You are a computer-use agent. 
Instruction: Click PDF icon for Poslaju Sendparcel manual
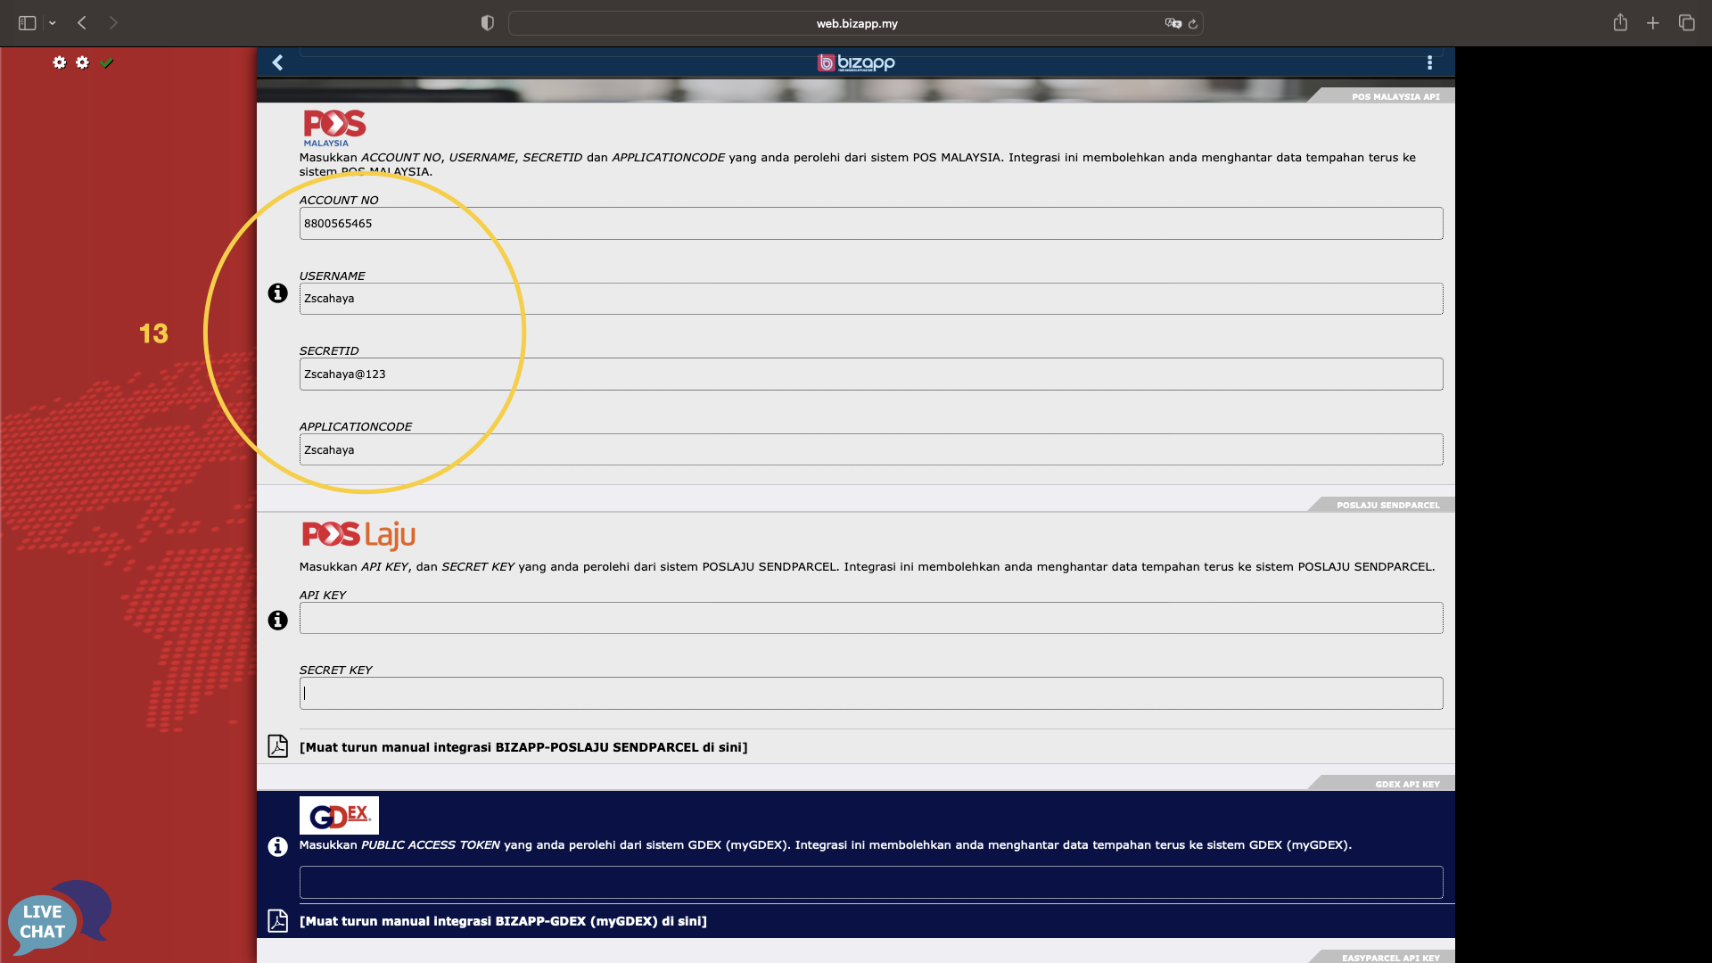point(278,746)
